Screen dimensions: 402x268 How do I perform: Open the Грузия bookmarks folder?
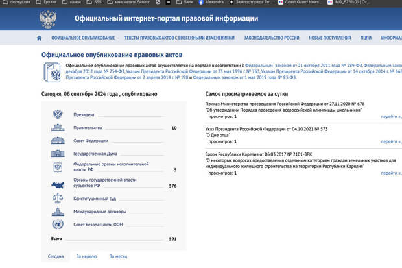46,2
